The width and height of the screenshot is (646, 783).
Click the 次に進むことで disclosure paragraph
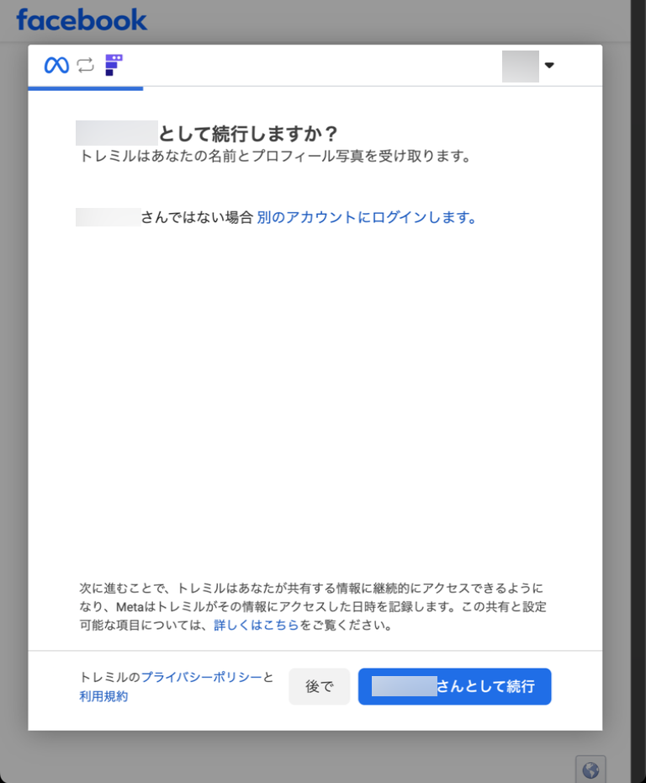[312, 606]
